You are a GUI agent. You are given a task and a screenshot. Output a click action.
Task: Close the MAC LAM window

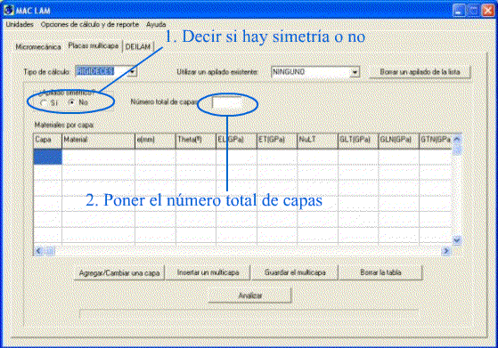[x=488, y=11]
